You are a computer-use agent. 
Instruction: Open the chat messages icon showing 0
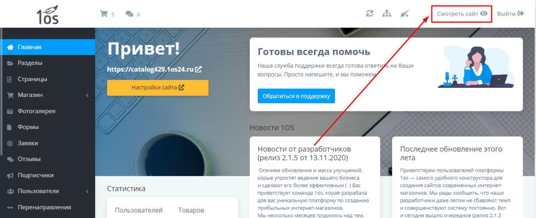pyautogui.click(x=130, y=14)
